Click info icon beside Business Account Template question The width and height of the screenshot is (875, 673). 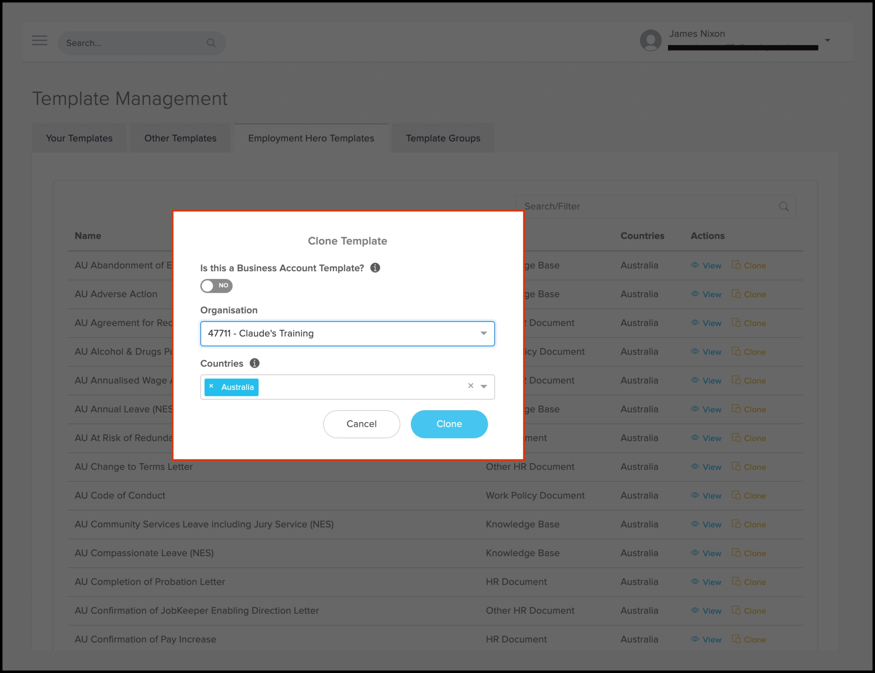375,268
